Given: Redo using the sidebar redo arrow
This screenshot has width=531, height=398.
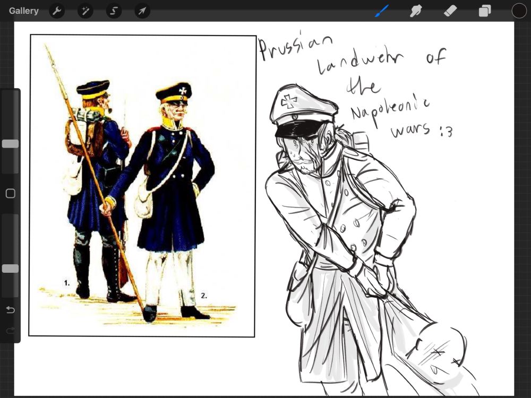Looking at the screenshot, I should point(11,331).
